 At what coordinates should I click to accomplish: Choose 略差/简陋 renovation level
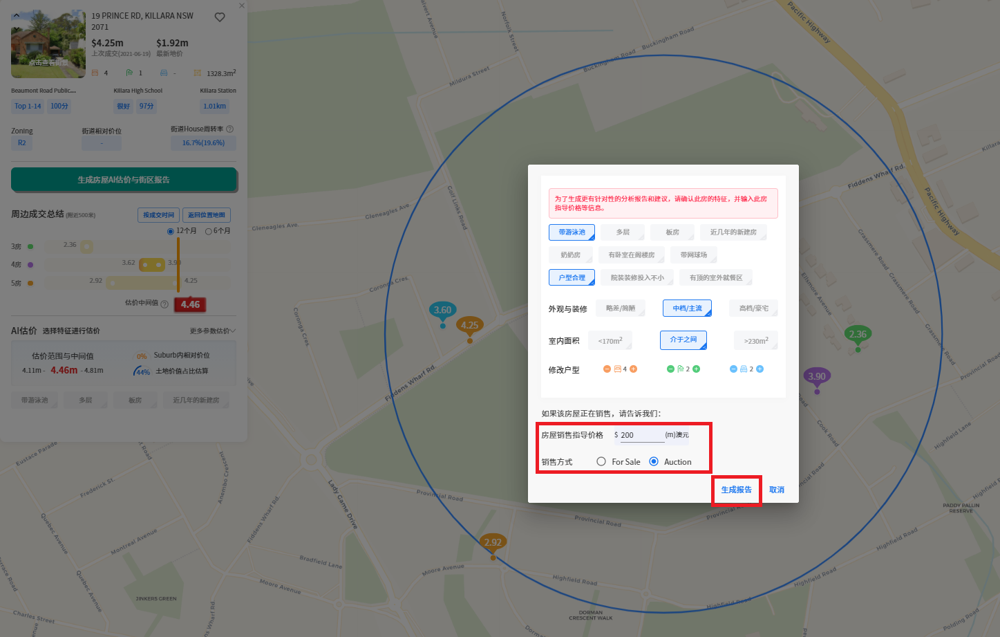621,308
